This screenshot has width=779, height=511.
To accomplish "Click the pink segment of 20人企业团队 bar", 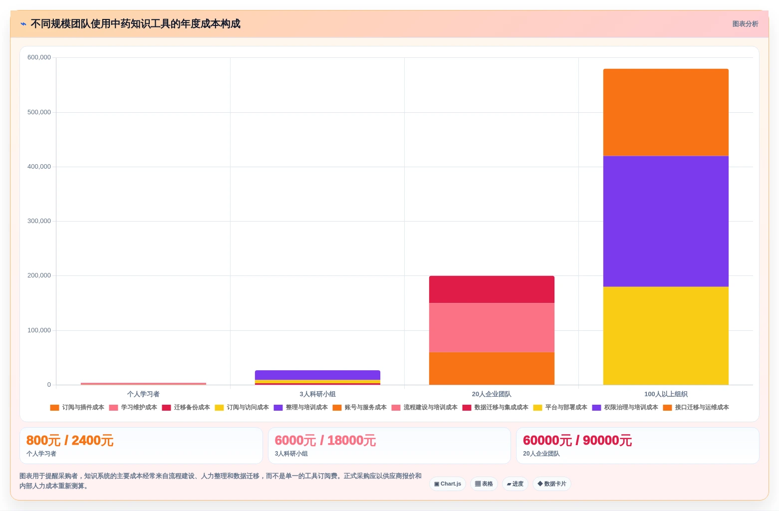I will [x=492, y=327].
